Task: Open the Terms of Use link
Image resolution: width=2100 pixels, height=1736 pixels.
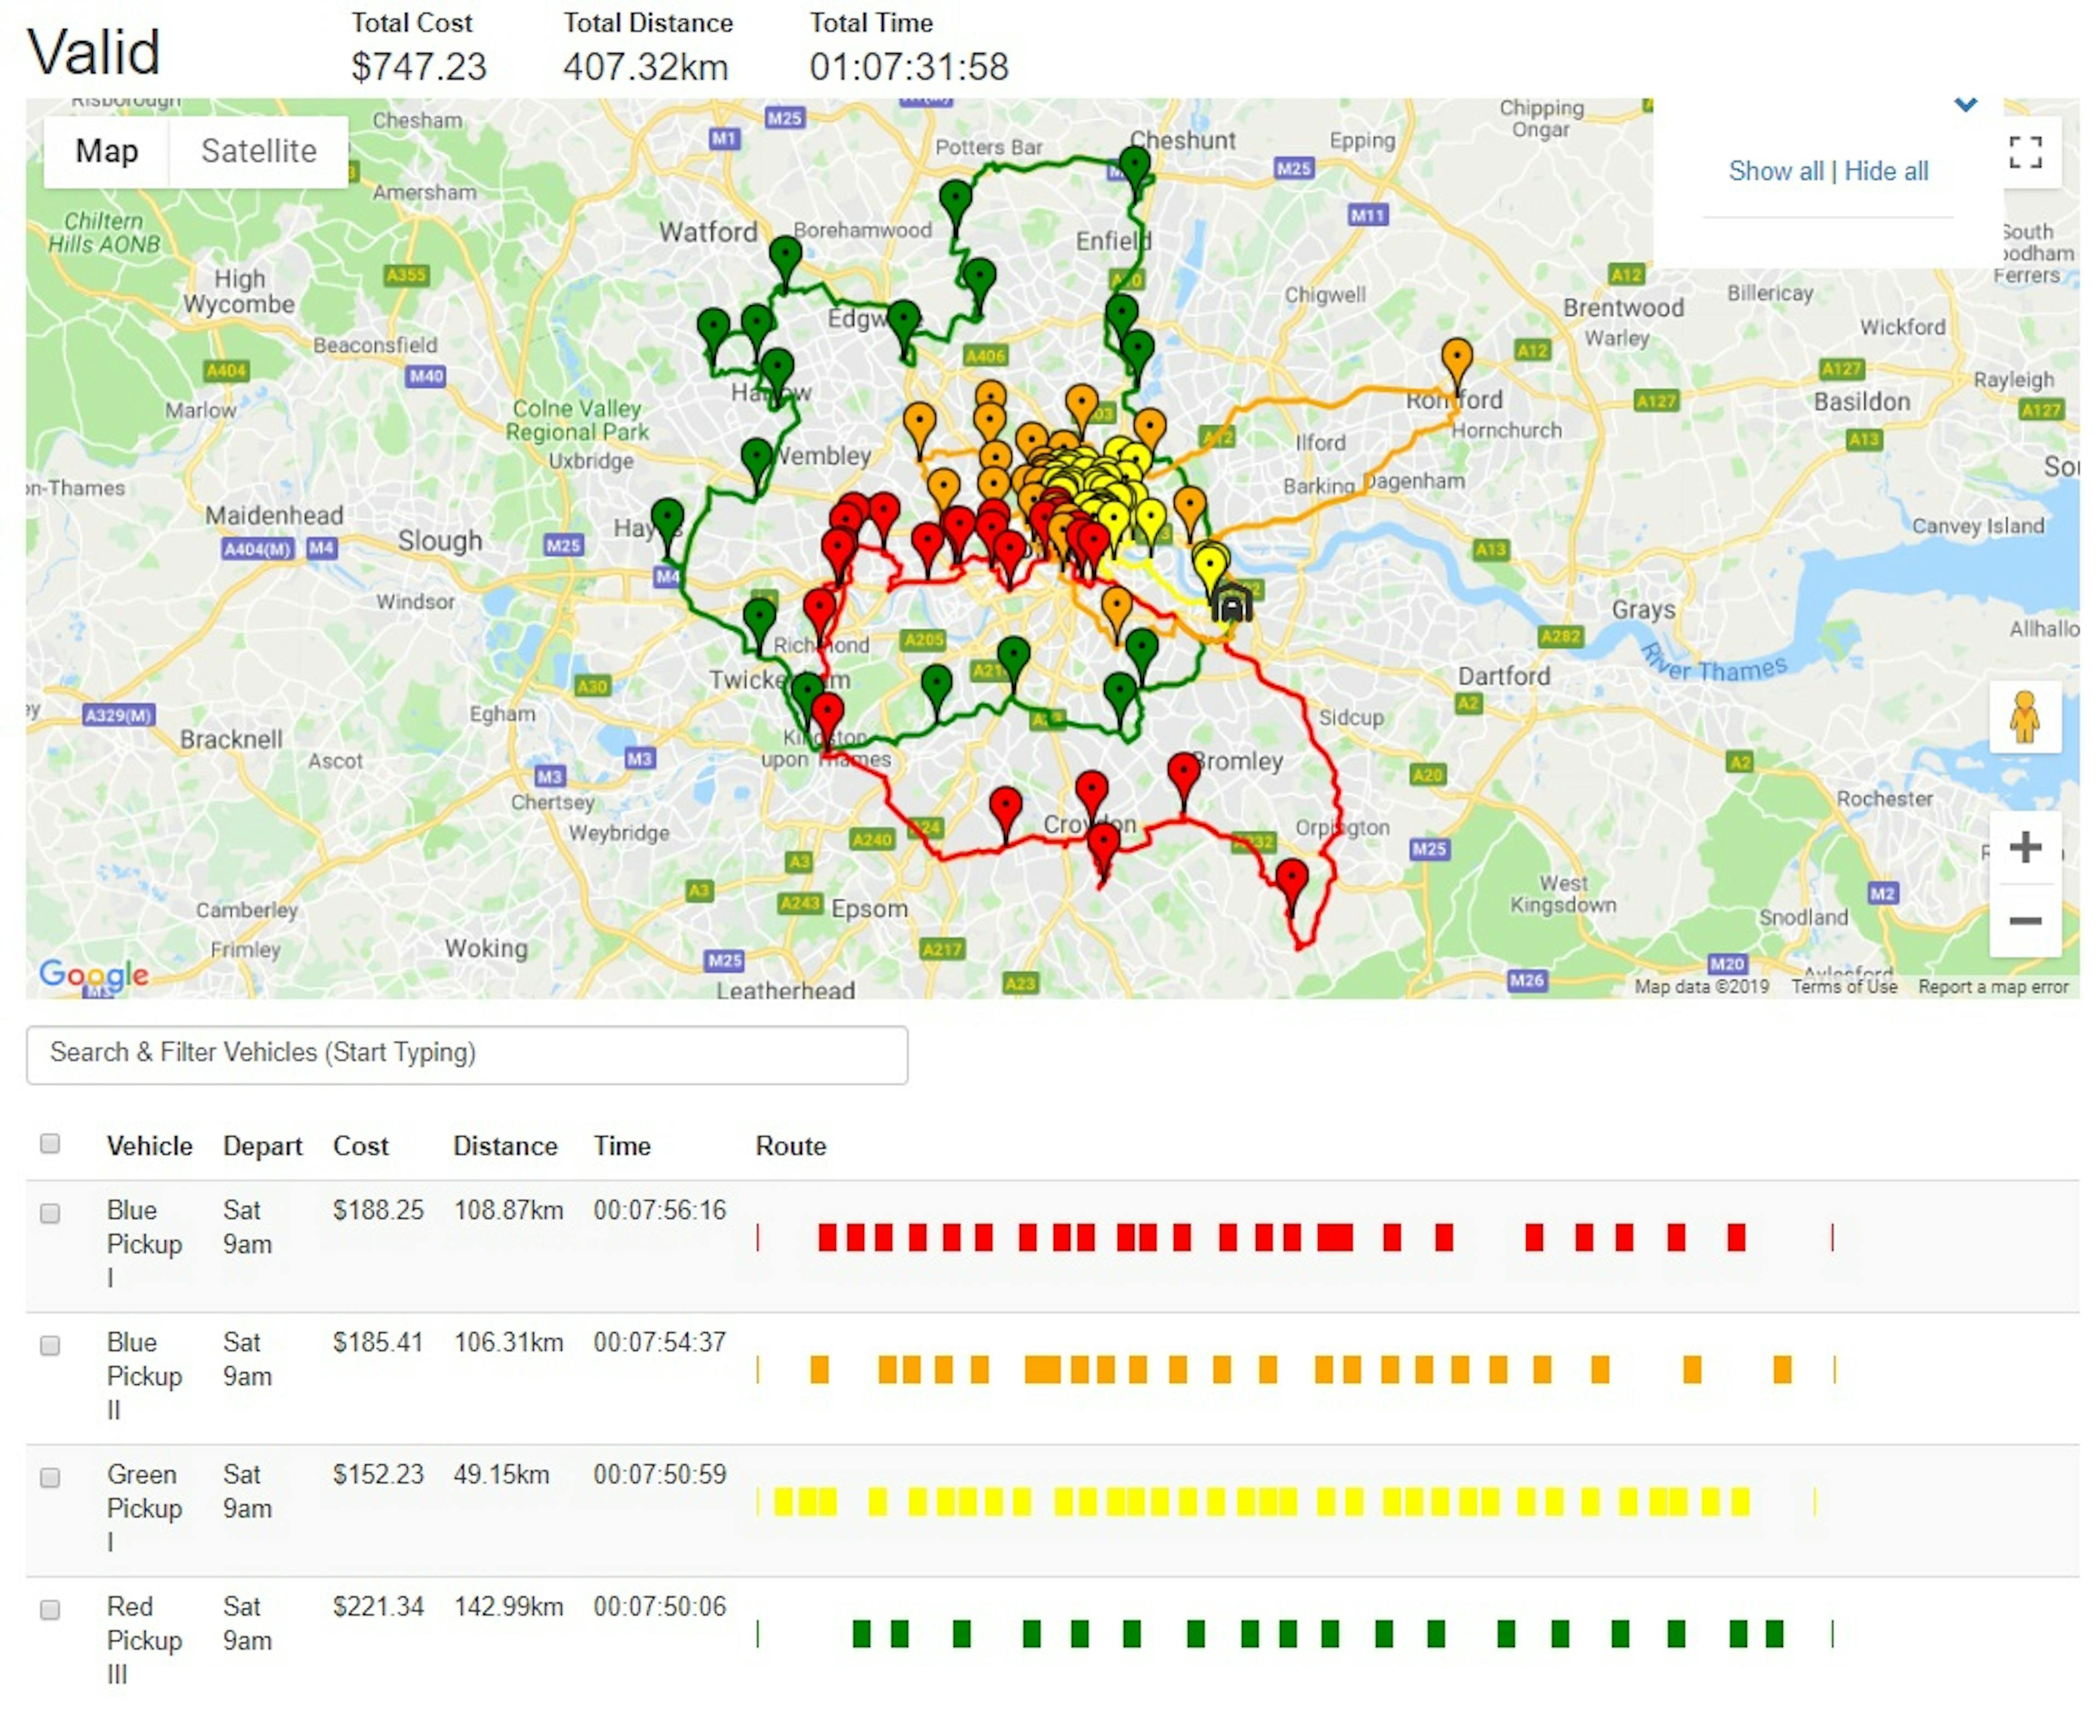Action: click(1843, 987)
